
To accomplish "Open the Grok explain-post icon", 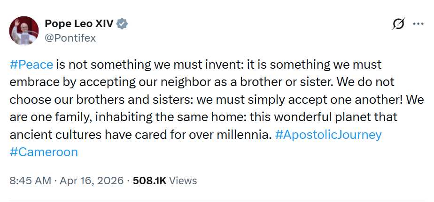I will point(398,24).
